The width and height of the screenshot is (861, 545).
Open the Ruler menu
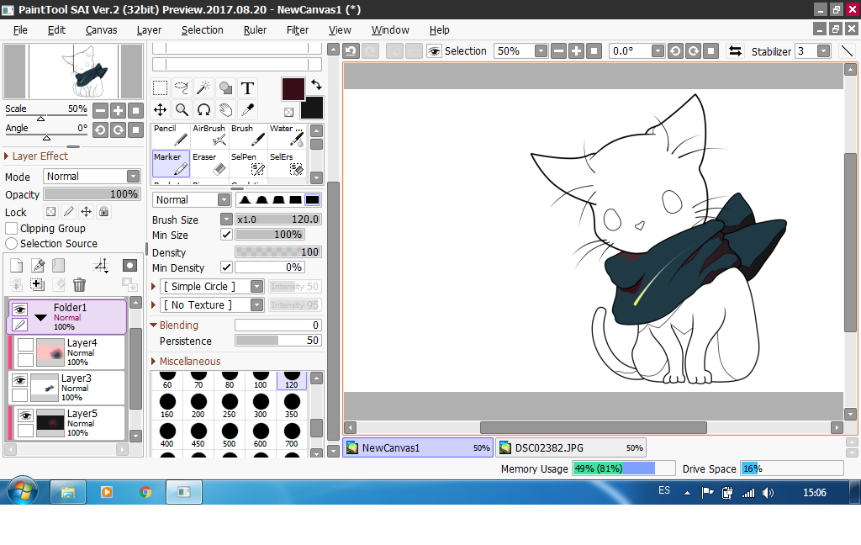(255, 30)
